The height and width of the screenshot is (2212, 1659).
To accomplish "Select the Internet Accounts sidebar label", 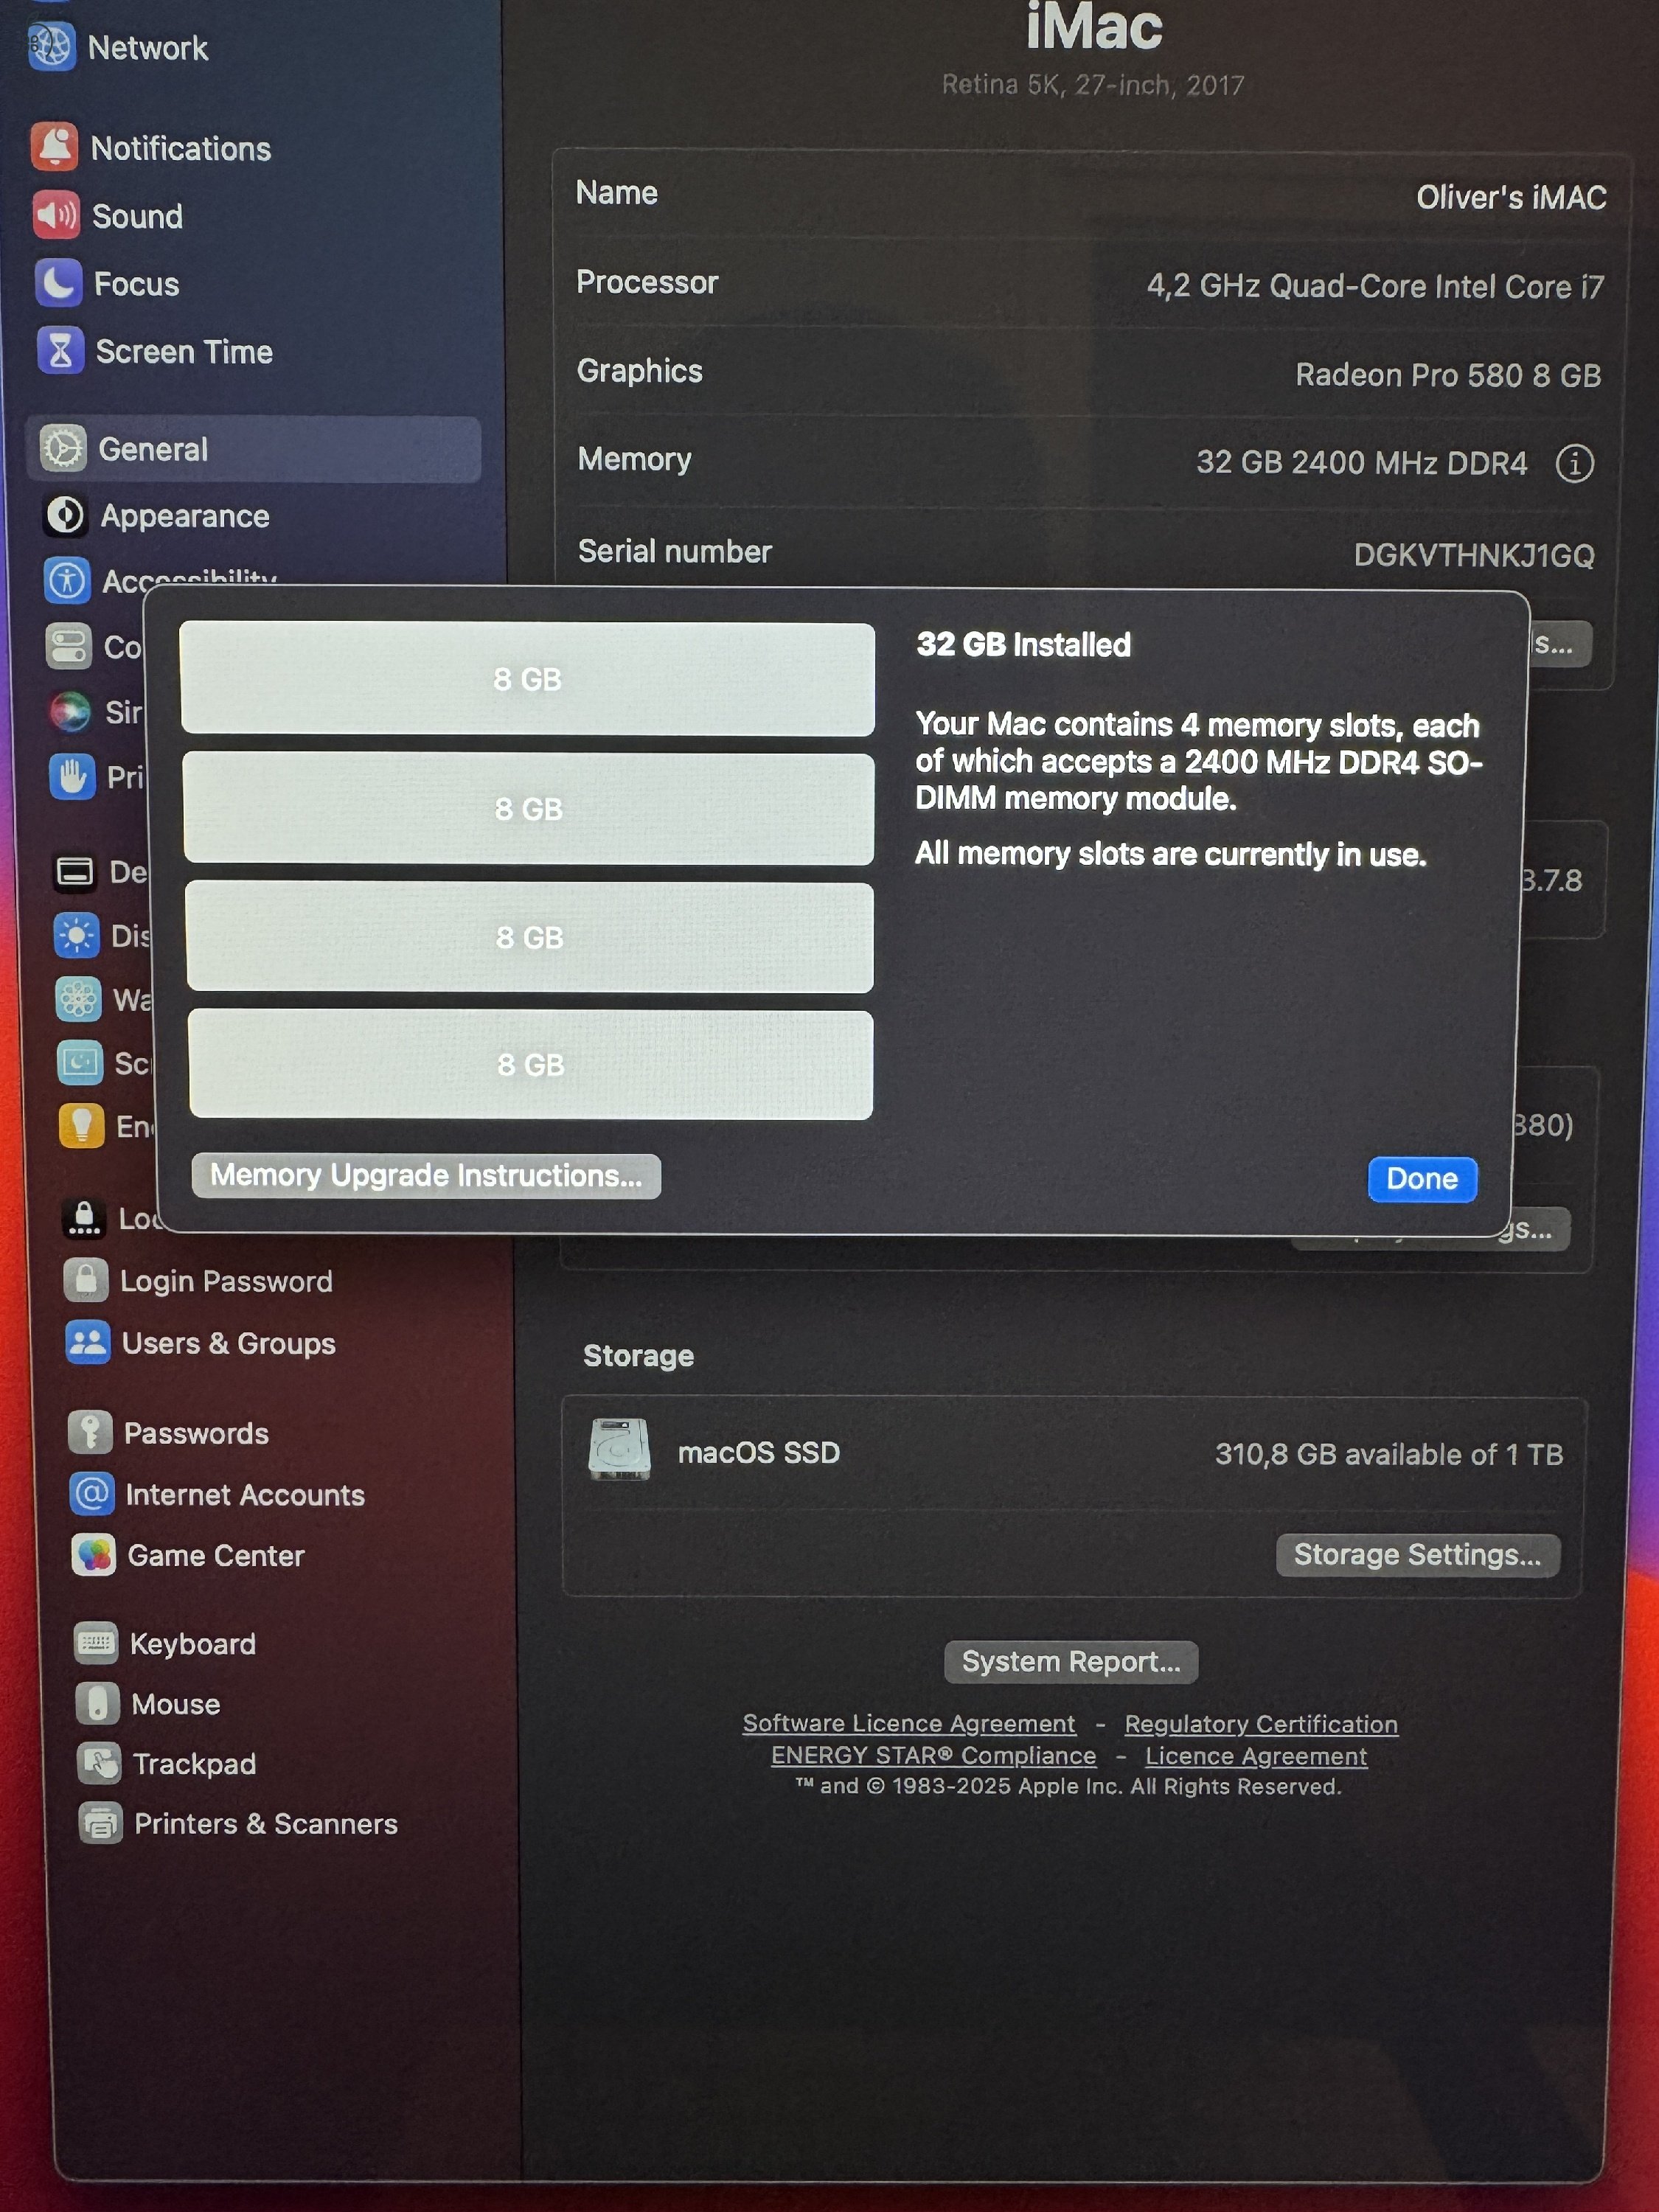I will pos(245,1495).
